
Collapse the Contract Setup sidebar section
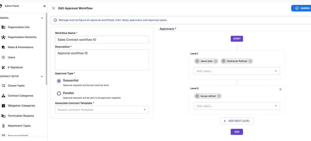(42, 76)
